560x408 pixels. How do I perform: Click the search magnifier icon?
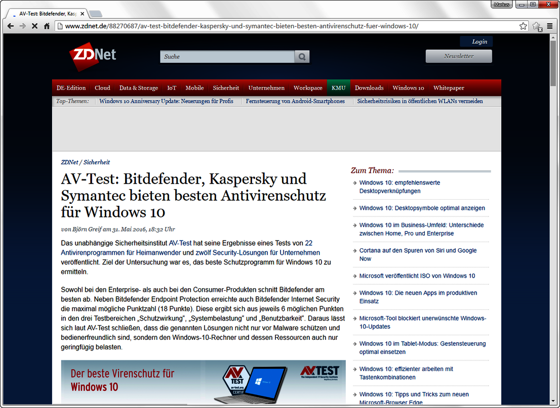[x=302, y=57]
